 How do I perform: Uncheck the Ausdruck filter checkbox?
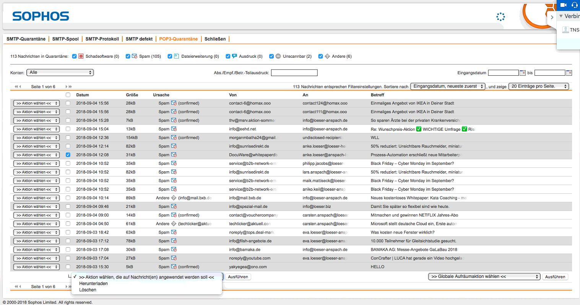click(x=228, y=56)
